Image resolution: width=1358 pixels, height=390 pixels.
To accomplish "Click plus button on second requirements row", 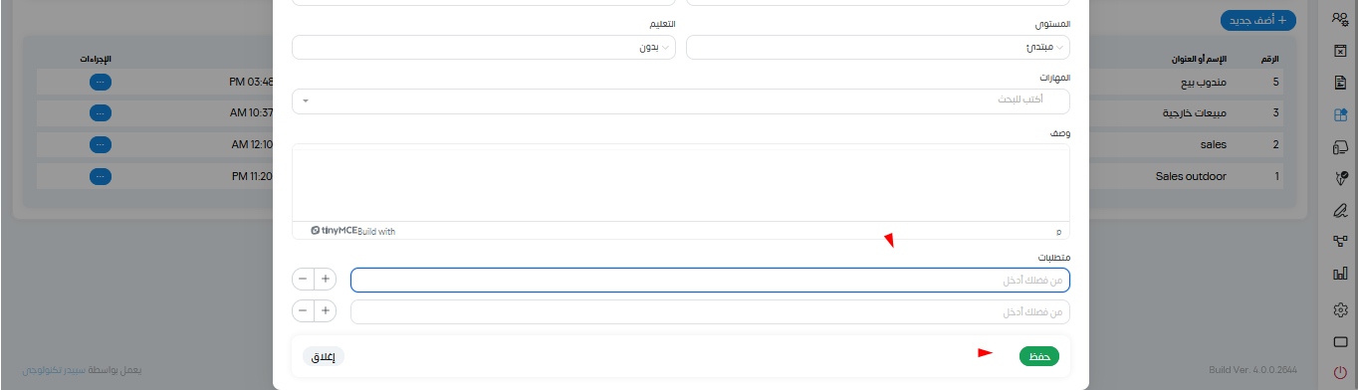I will (x=325, y=311).
